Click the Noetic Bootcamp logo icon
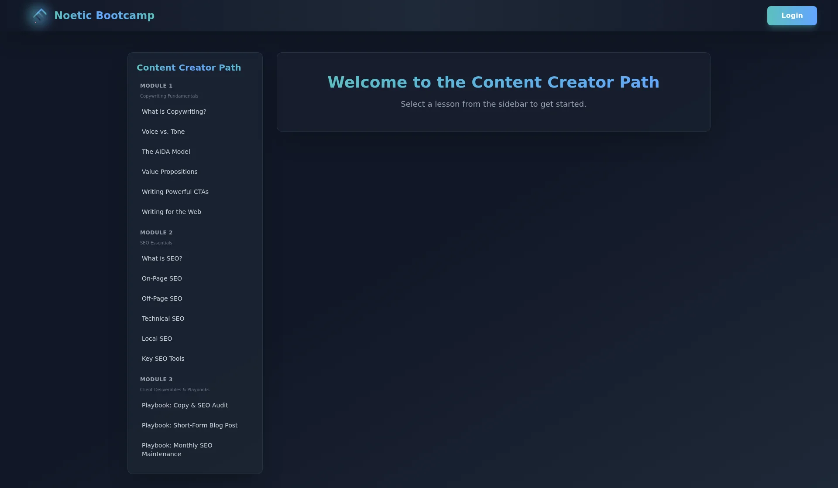Screen dimensions: 838x488 (x=40, y=16)
